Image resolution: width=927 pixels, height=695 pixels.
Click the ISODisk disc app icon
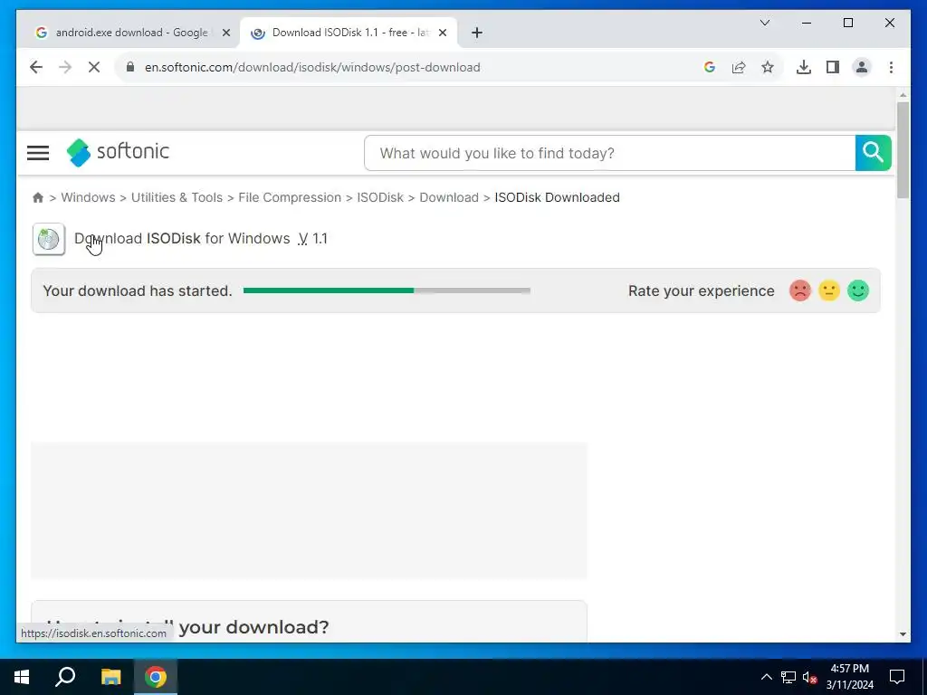[x=49, y=239]
